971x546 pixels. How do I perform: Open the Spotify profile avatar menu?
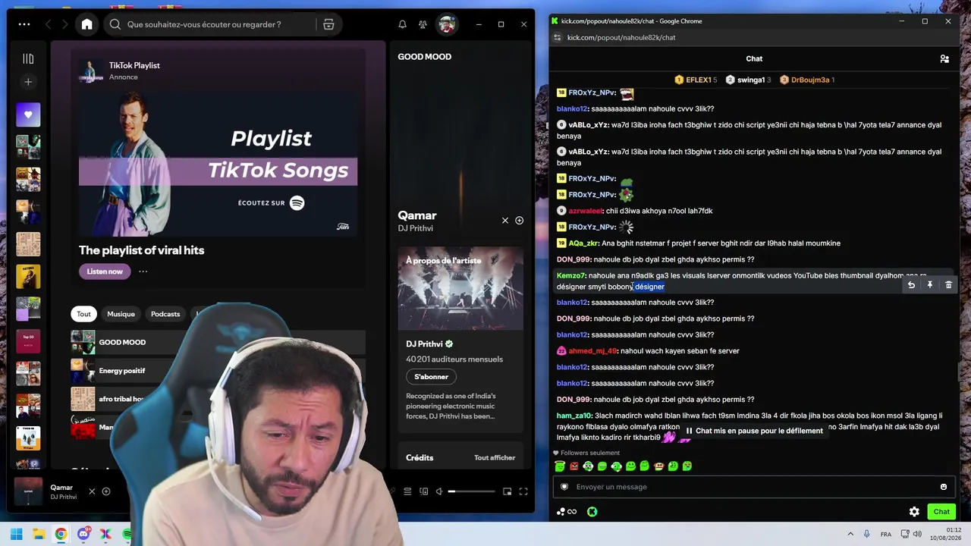447,24
